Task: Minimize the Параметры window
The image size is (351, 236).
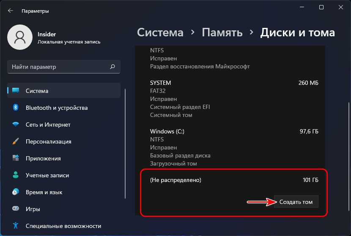Action: coord(302,7)
